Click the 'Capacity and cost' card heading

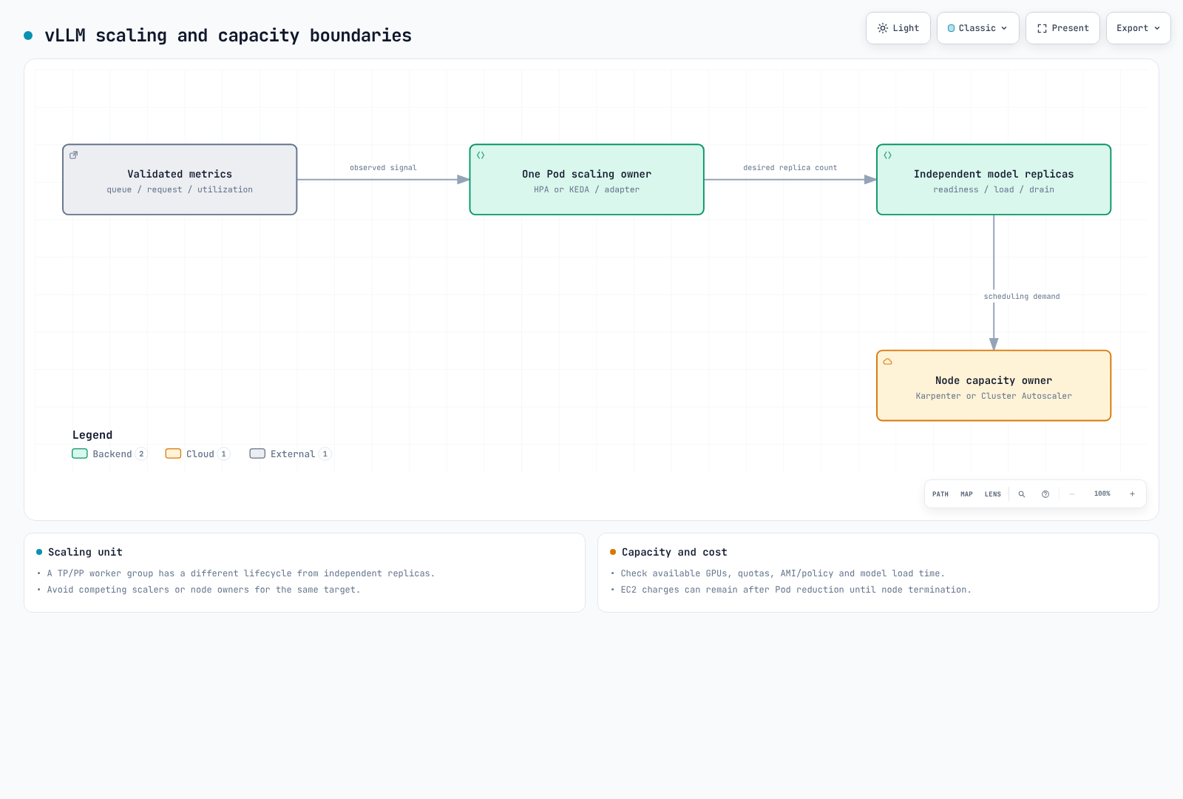(x=674, y=552)
